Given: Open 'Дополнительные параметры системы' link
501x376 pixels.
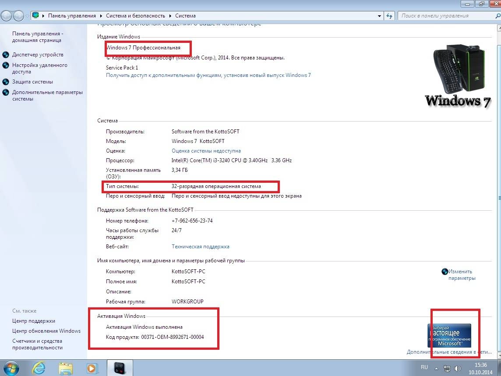Looking at the screenshot, I should click(x=47, y=95).
